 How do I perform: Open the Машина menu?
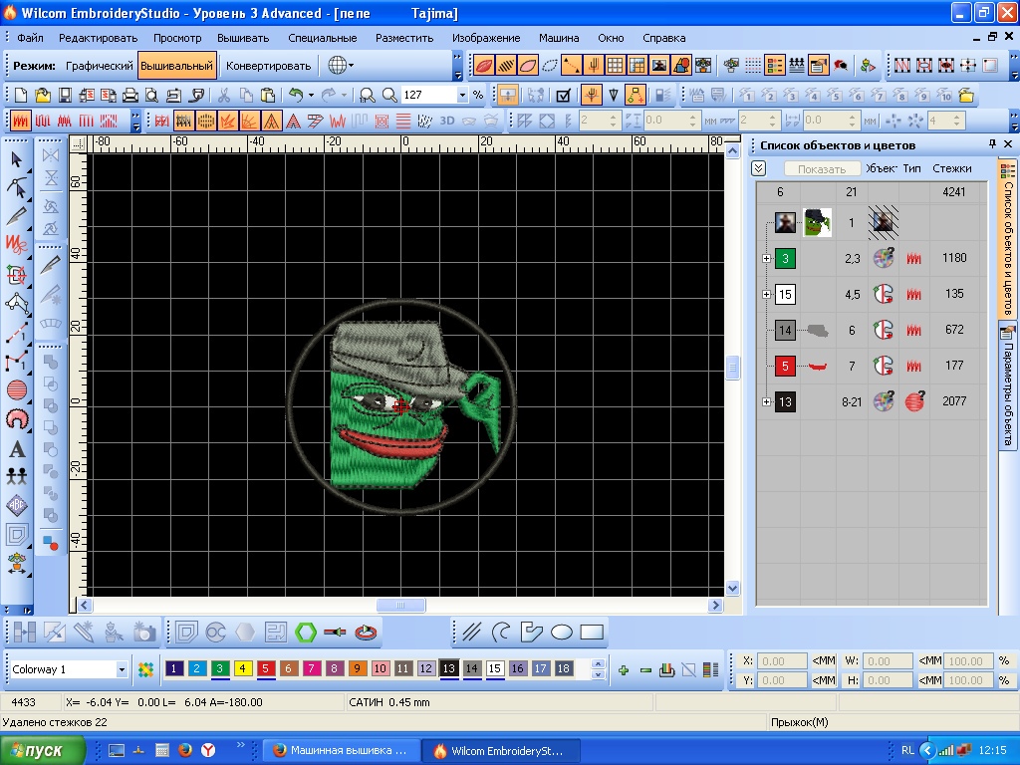(x=559, y=38)
